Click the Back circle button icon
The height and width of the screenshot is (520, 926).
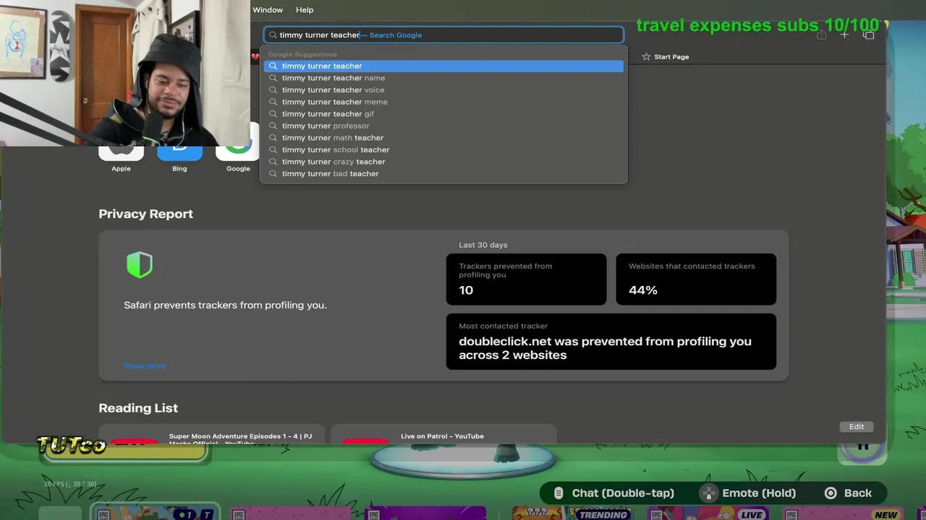tap(831, 493)
